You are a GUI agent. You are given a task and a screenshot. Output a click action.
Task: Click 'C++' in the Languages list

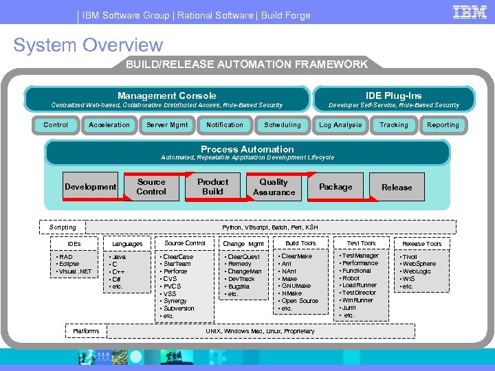118,271
